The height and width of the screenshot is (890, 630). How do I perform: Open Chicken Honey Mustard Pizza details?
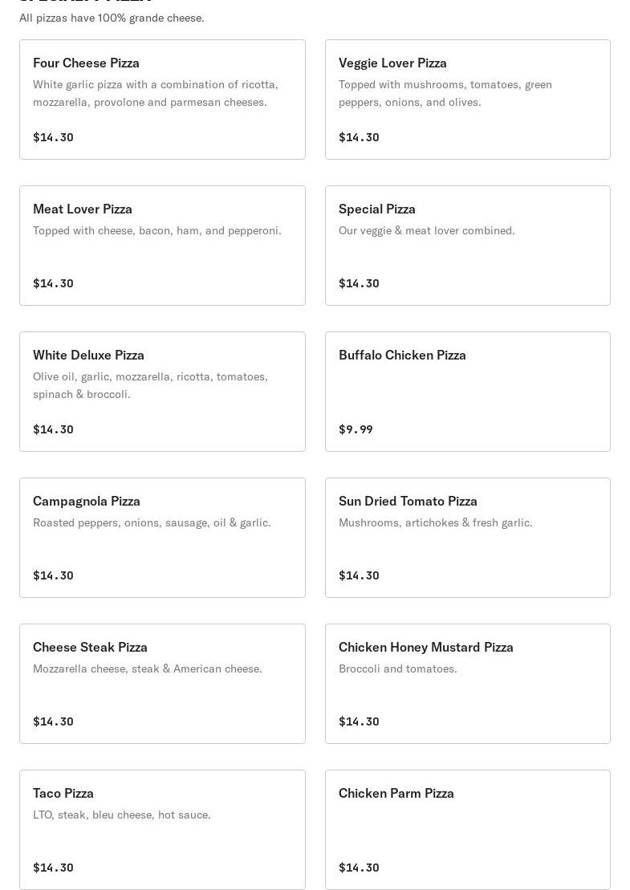[467, 684]
